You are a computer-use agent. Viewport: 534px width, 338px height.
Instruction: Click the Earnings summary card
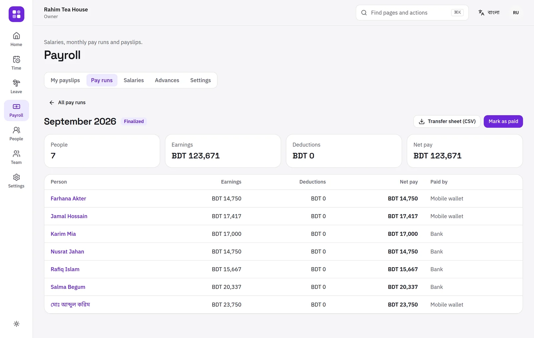(223, 151)
